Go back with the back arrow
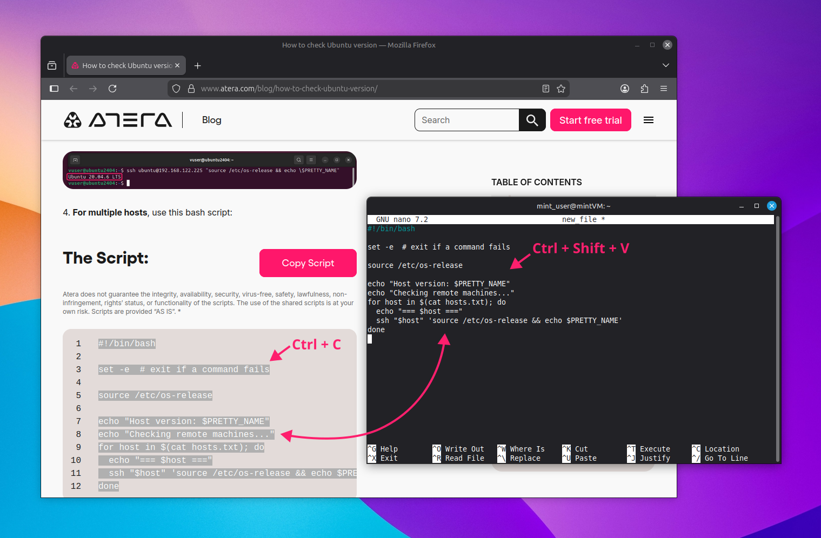The image size is (821, 538). [74, 89]
